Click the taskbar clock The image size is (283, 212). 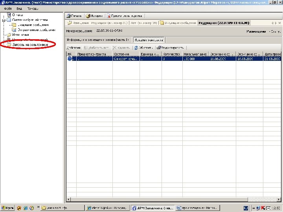pyautogui.click(x=276, y=208)
